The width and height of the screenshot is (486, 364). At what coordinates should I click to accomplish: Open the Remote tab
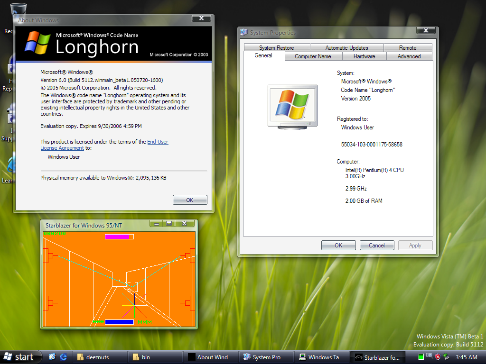point(407,48)
